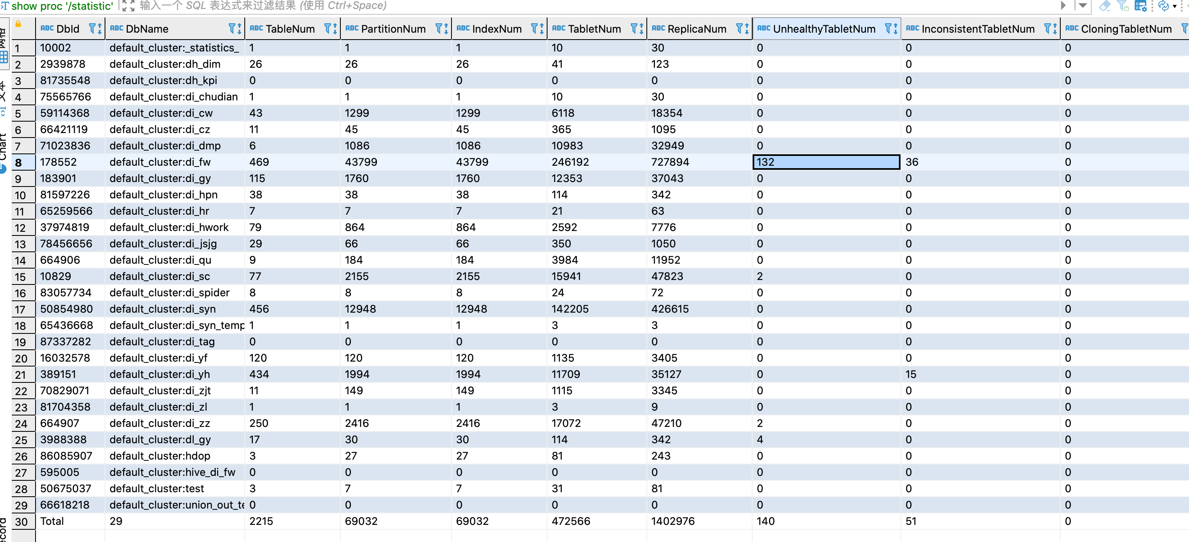
Task: Expand the refresh options dropdown arrow
Action: 1175,6
